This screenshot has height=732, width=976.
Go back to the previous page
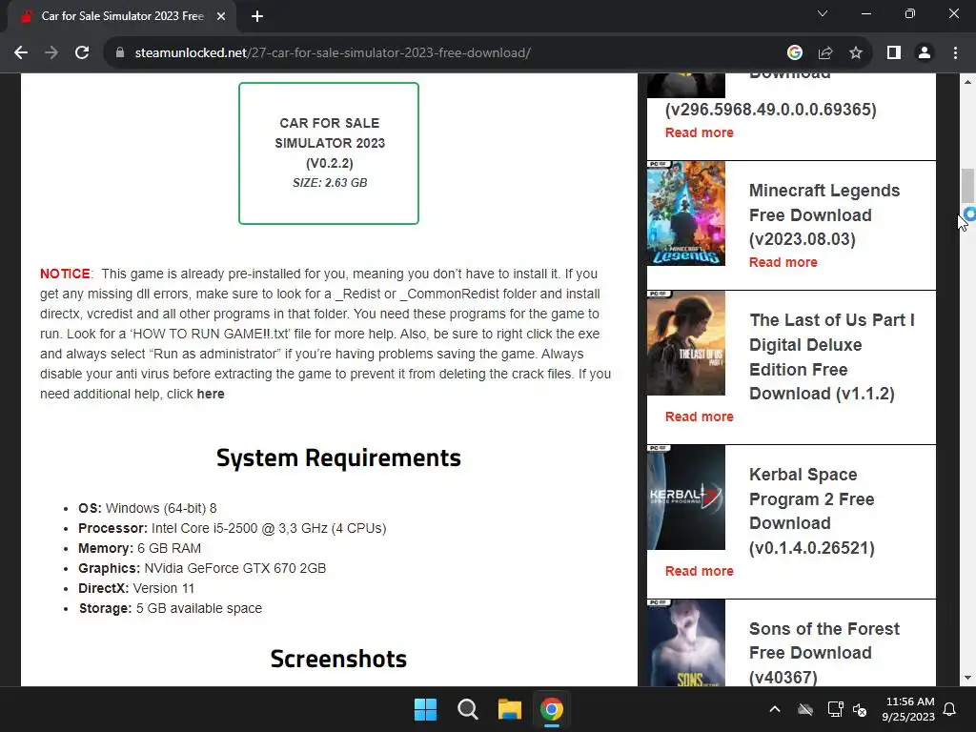click(21, 53)
